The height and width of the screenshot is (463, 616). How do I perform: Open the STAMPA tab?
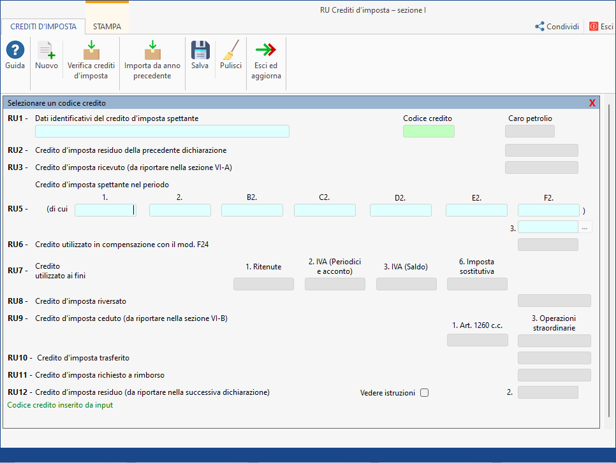coord(107,27)
